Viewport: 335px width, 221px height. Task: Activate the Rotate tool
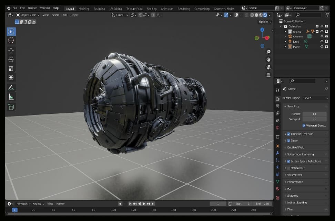[x=11, y=59]
